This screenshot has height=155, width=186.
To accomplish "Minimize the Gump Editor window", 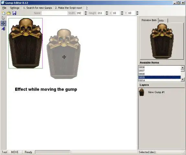I will (x=174, y=3).
